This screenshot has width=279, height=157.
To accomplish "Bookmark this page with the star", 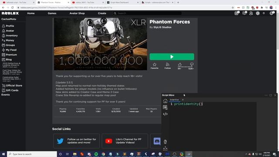I will pos(233,8).
